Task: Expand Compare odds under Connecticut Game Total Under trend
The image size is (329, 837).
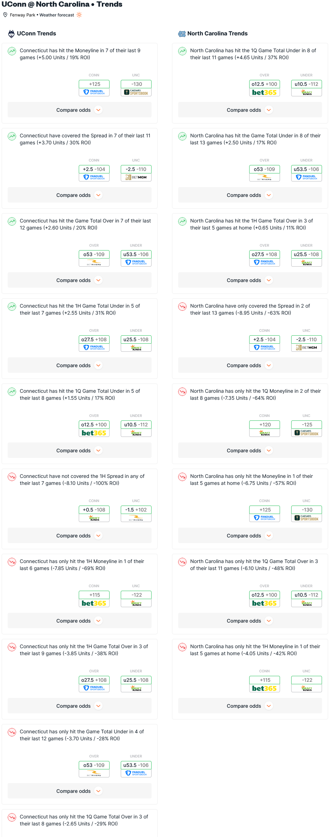Action: click(80, 791)
